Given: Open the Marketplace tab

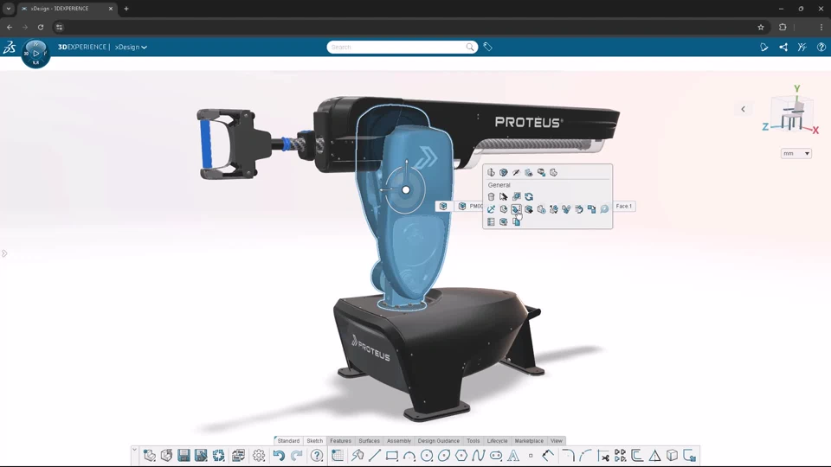Looking at the screenshot, I should point(529,440).
